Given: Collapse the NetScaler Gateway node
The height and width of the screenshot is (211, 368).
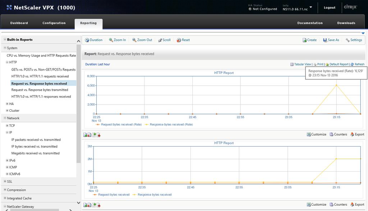Looking at the screenshot, I should pos(5,206).
